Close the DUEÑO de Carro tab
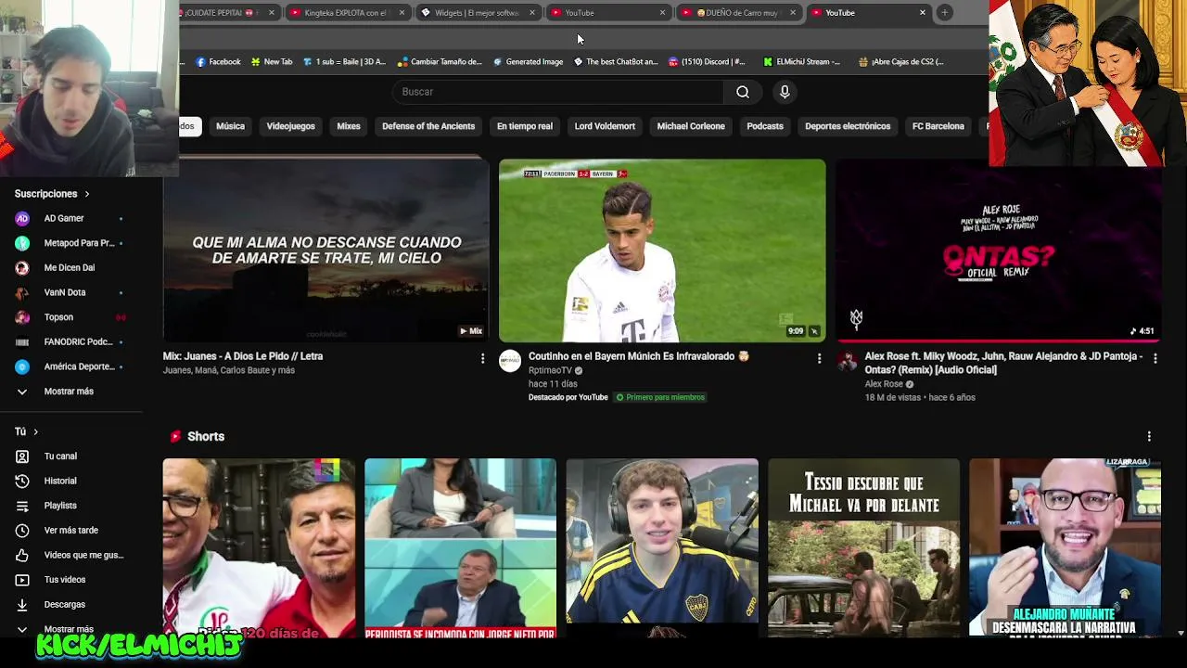 coord(792,13)
